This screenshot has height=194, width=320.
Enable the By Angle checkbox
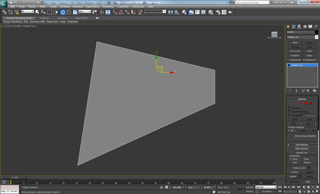(289, 115)
